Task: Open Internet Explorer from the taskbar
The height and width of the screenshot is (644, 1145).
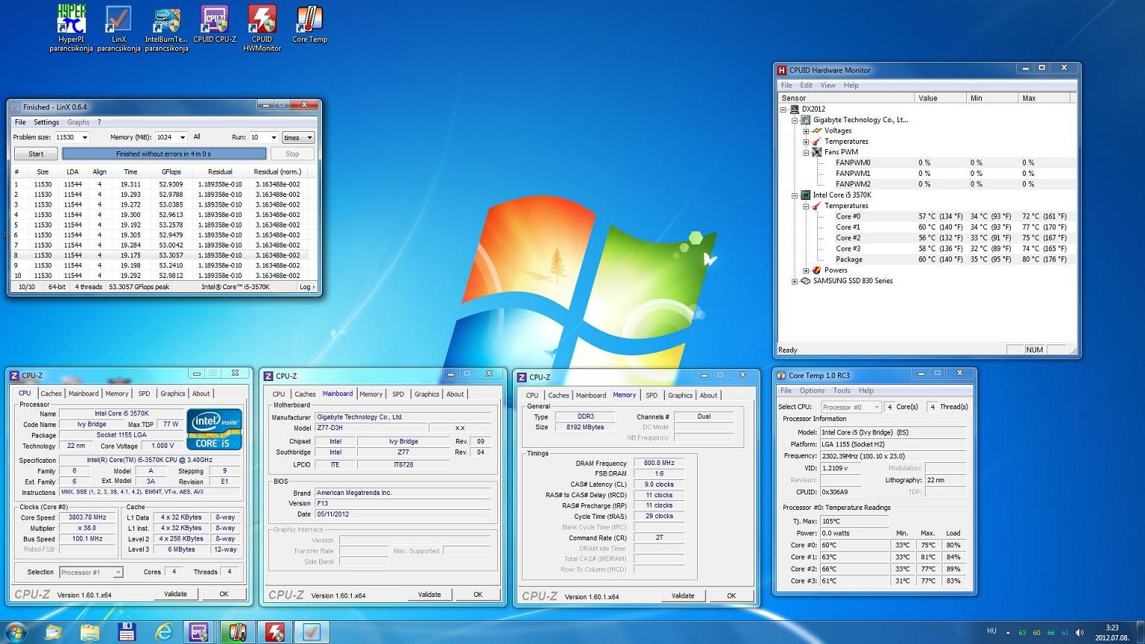Action: coord(163,632)
